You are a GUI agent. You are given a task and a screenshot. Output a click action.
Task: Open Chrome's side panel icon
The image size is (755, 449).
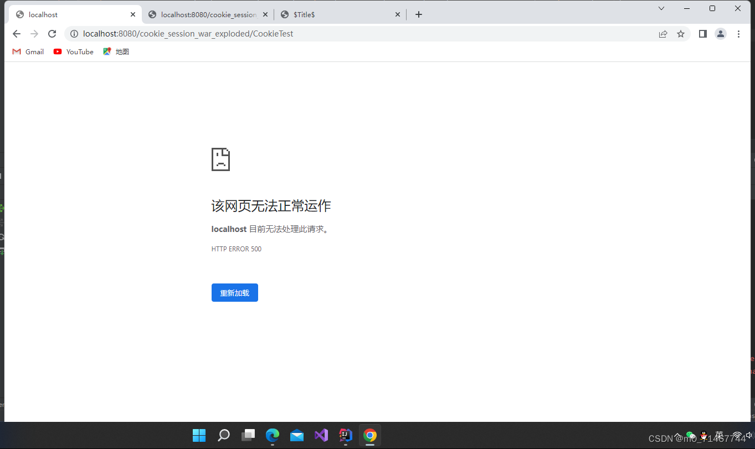702,34
